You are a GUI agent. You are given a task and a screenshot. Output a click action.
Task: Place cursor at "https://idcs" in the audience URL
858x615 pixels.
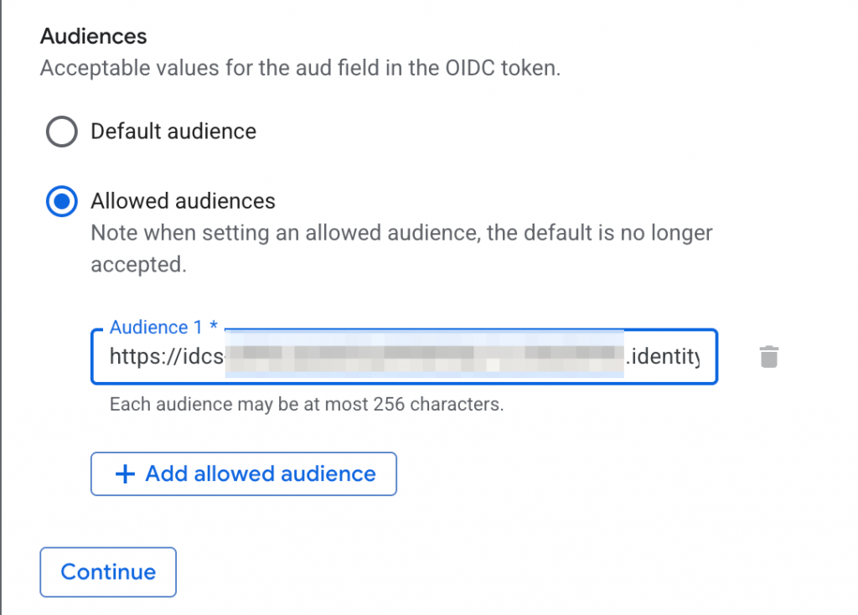pos(166,357)
